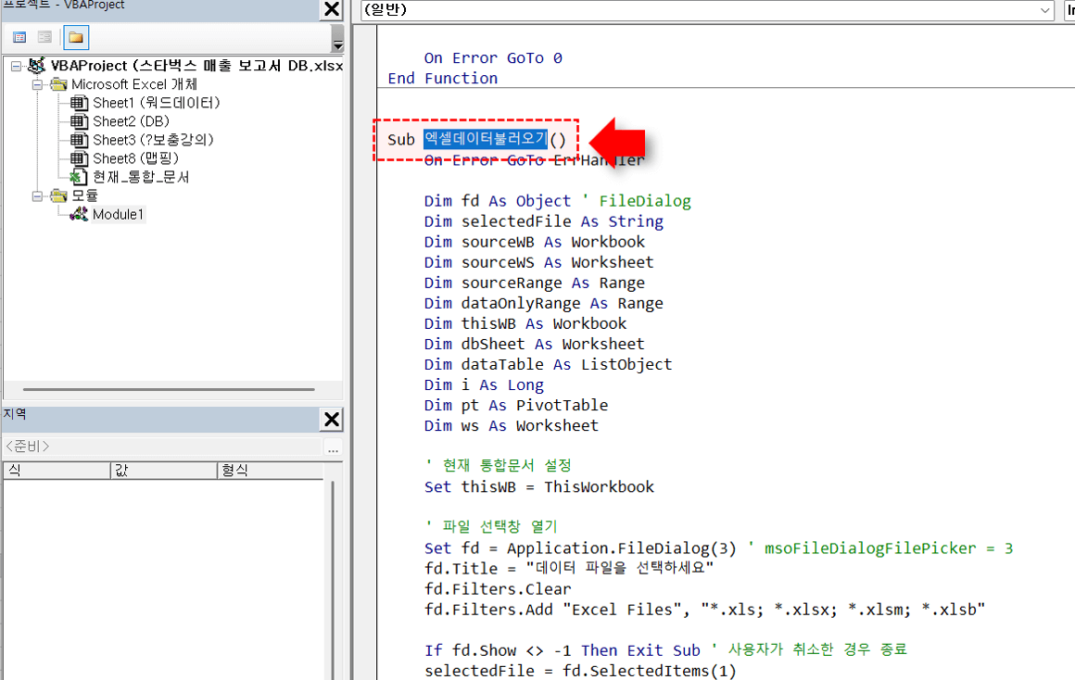Select Module1 module icon

[x=80, y=214]
